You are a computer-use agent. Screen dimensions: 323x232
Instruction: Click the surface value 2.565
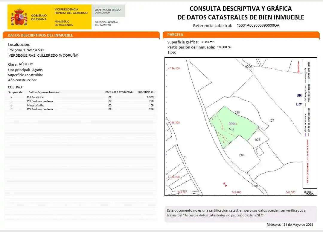click(x=150, y=97)
